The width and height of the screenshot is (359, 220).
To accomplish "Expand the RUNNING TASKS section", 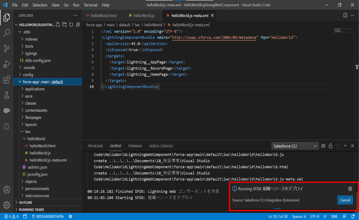I will pos(48,210).
